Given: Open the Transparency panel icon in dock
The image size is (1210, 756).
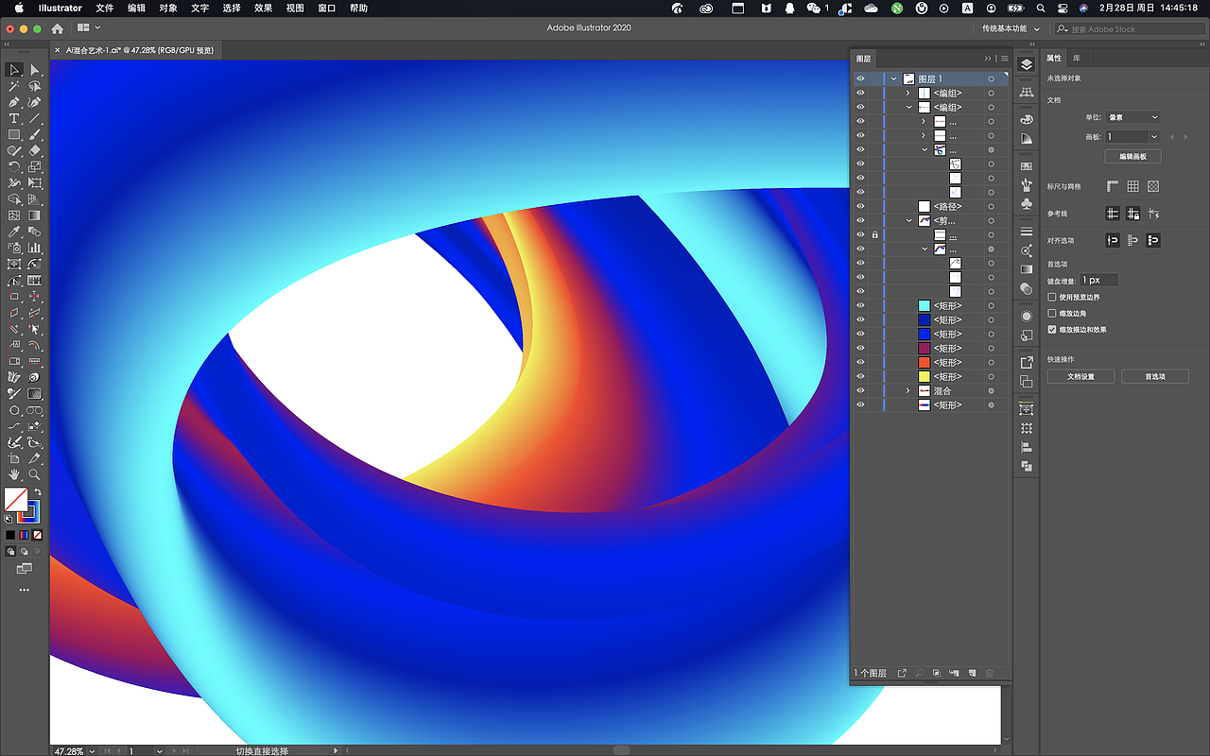Looking at the screenshot, I should (1027, 288).
